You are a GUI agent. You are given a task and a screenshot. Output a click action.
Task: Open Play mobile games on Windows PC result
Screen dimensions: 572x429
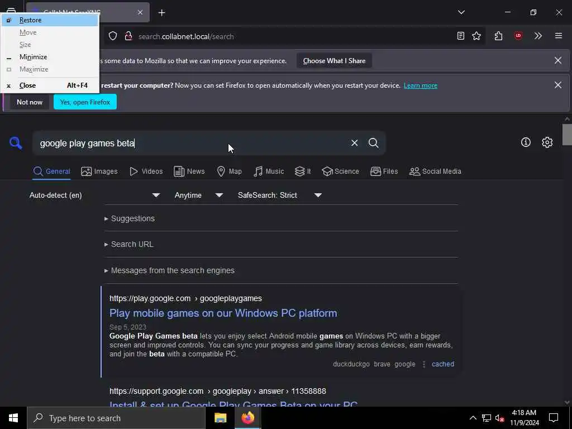[223, 313]
